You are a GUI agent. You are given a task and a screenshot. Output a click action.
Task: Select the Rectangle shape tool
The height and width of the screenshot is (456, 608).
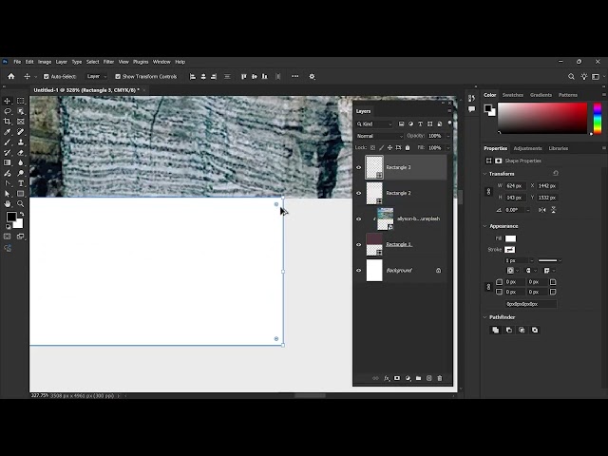(21, 194)
